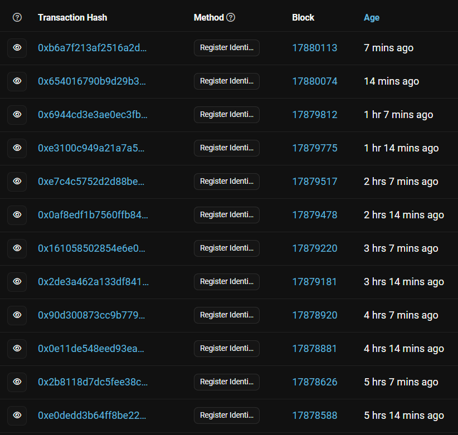Viewport: 458px width, 435px height.
Task: Click the Age column header
Action: point(372,17)
